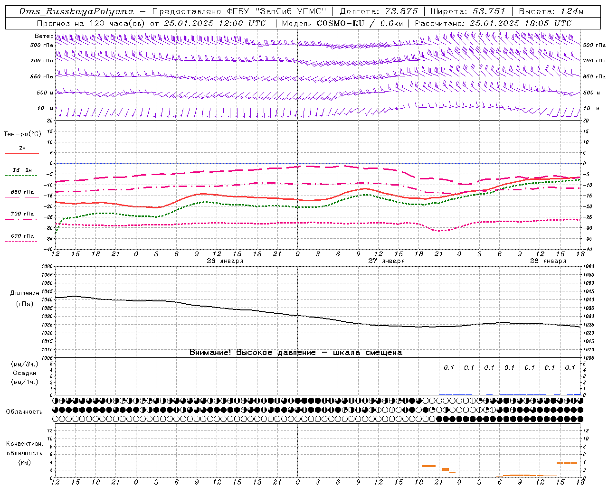
Task: Click the Td 2м dew point legend entry
Action: tap(22, 170)
